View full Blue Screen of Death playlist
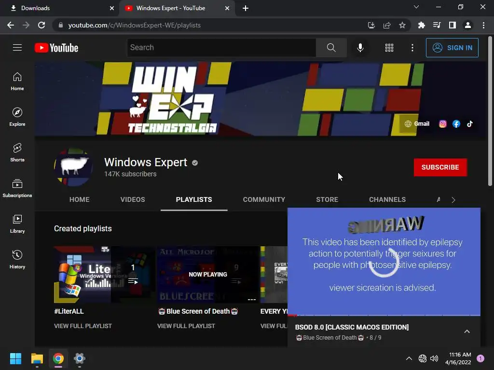Screen dimensions: 494x370 (x=186, y=326)
